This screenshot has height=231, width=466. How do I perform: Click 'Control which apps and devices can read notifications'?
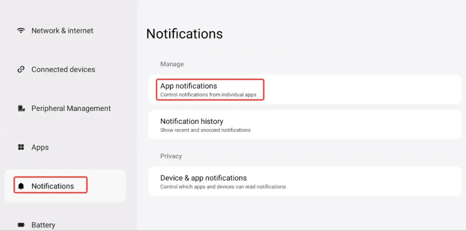click(x=223, y=187)
